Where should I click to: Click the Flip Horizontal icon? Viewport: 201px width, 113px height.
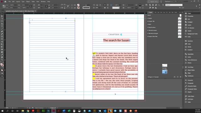pyautogui.click(x=62, y=8)
